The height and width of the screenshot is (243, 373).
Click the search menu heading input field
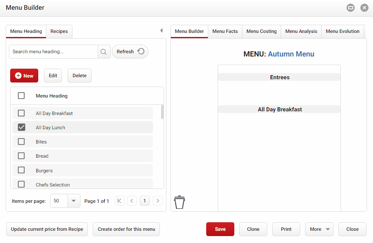click(x=53, y=52)
